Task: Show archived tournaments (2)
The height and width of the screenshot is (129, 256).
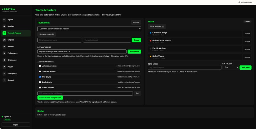Action: [x=47, y=34]
